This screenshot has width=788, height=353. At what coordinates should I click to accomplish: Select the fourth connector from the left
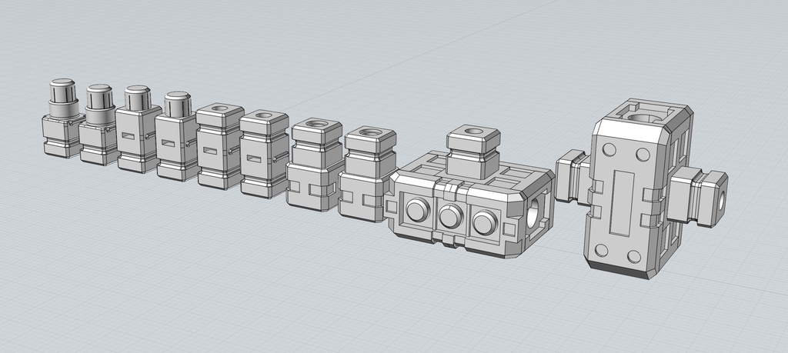pyautogui.click(x=177, y=137)
